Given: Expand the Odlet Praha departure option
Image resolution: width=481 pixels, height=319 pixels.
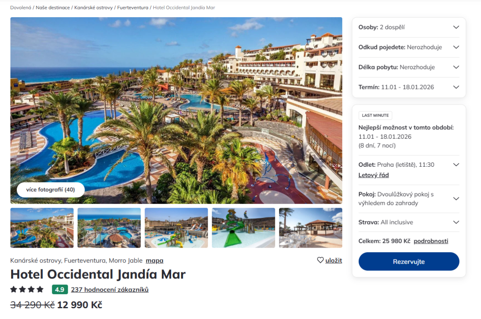Looking at the screenshot, I should 456,165.
